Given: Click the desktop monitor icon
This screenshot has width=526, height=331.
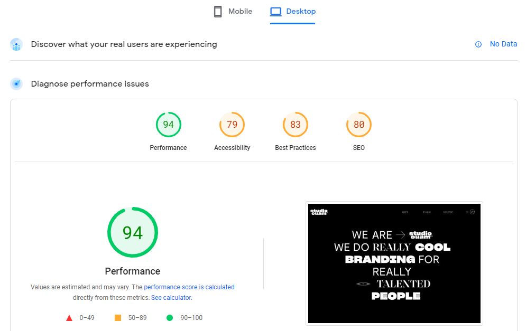Looking at the screenshot, I should coord(276,11).
